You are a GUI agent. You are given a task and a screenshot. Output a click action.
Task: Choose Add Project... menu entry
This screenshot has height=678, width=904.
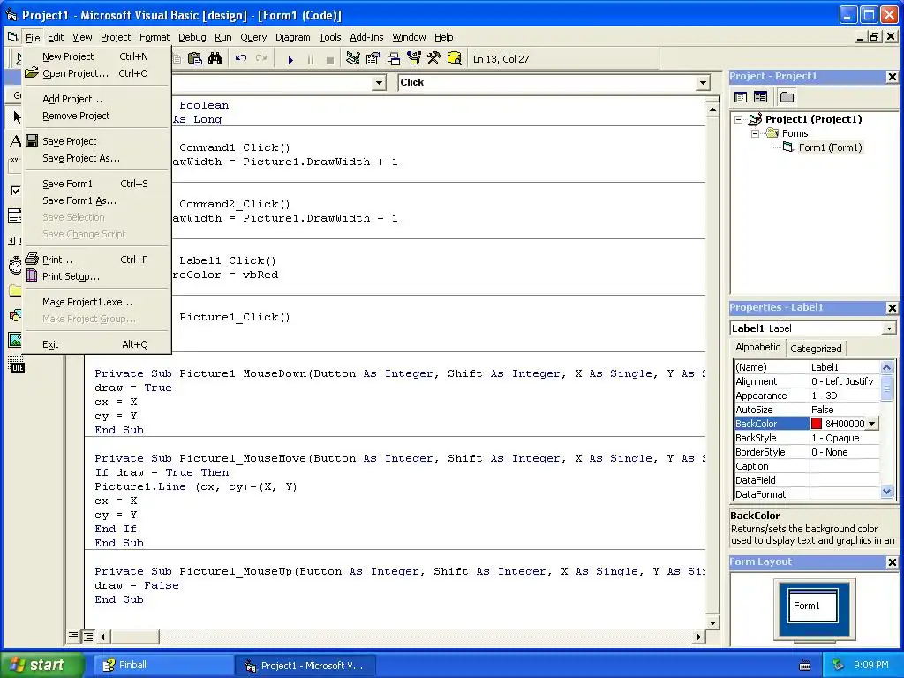pyautogui.click(x=97, y=99)
